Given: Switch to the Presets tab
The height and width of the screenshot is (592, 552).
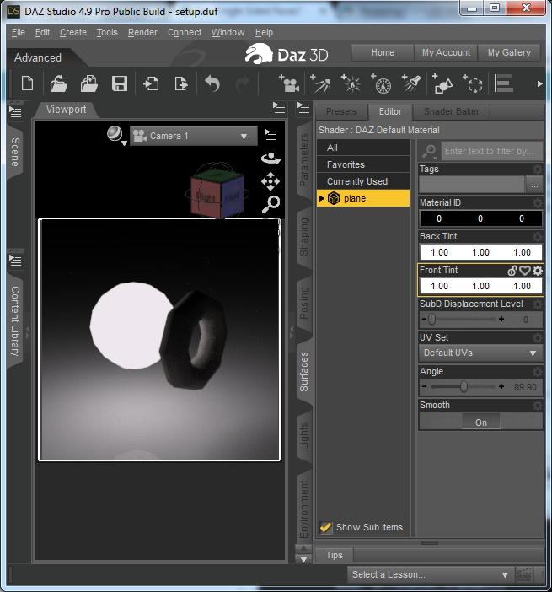Looking at the screenshot, I should click(341, 111).
